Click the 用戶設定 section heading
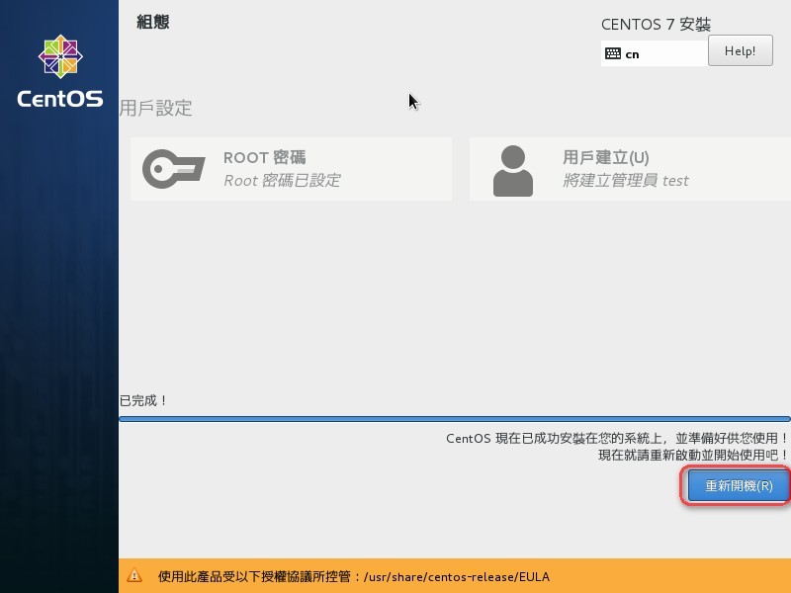The height and width of the screenshot is (593, 791). [x=156, y=108]
